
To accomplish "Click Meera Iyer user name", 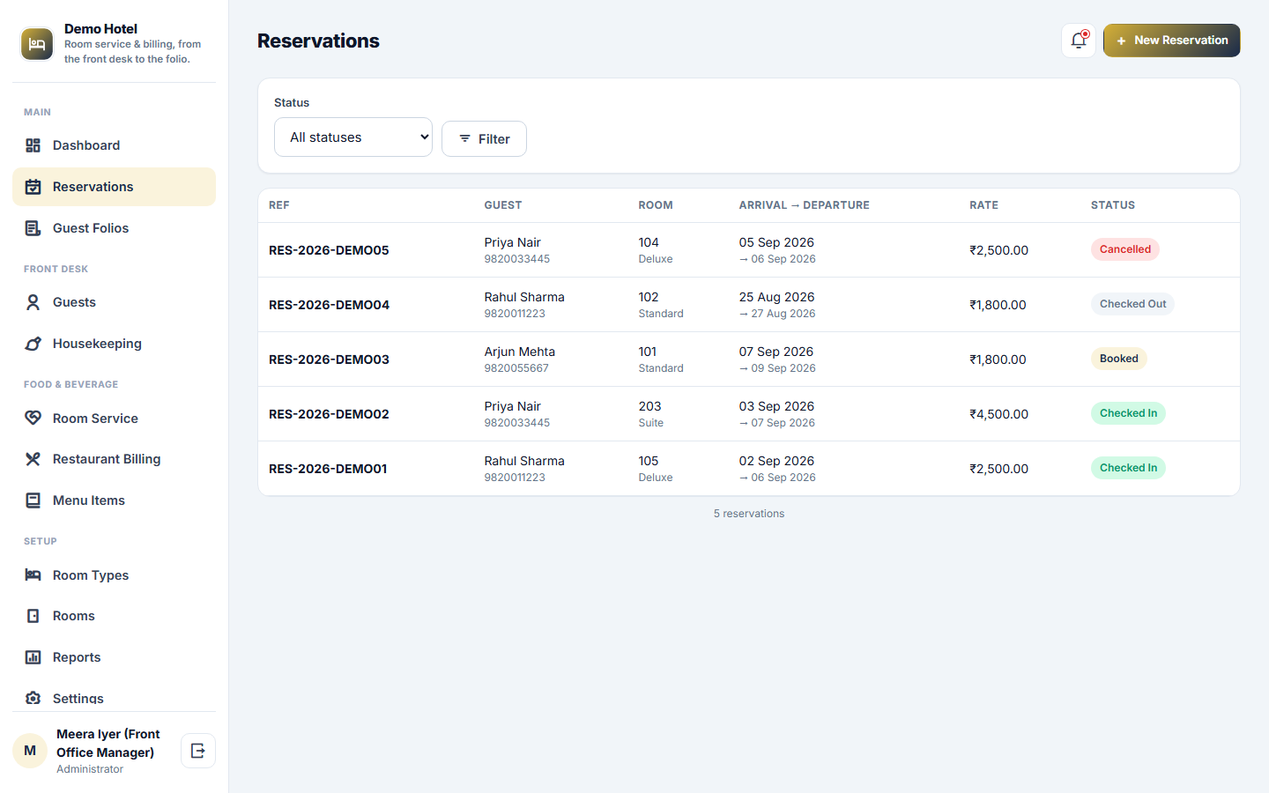I will point(108,743).
